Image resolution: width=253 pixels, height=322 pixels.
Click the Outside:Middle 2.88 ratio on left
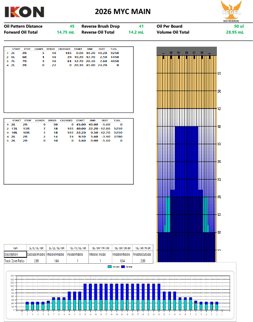click(36, 261)
